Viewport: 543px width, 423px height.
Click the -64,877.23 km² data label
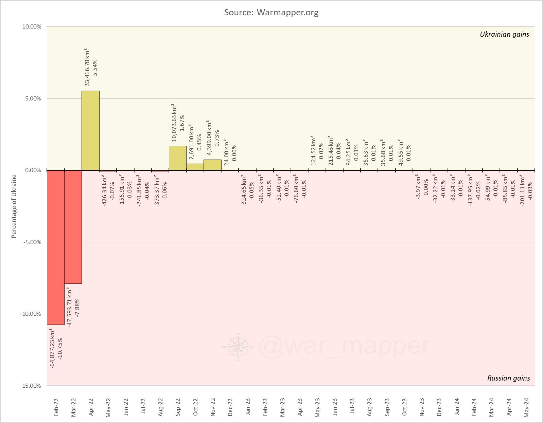52,348
